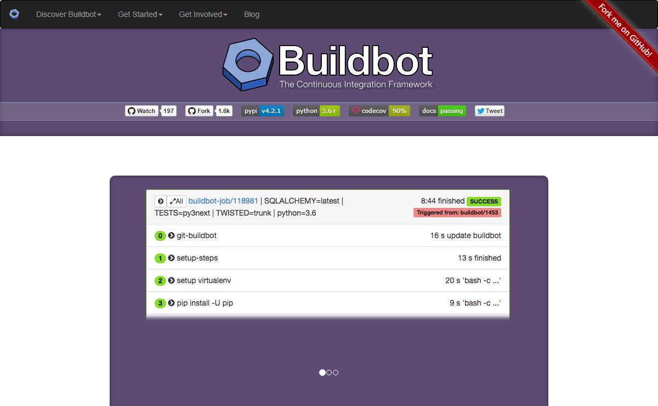
Task: Toggle the All steps filter button
Action: click(x=177, y=201)
